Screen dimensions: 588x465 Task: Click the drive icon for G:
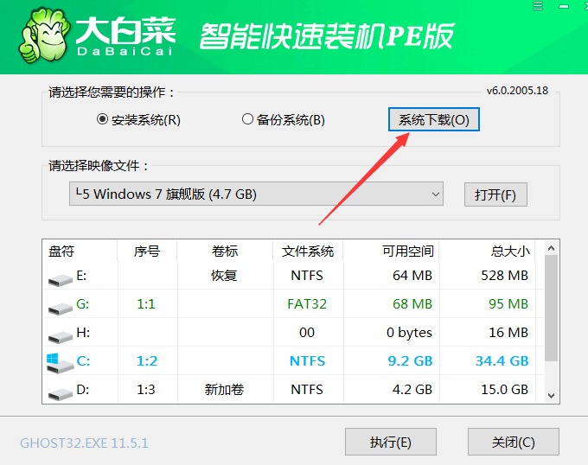(x=60, y=308)
